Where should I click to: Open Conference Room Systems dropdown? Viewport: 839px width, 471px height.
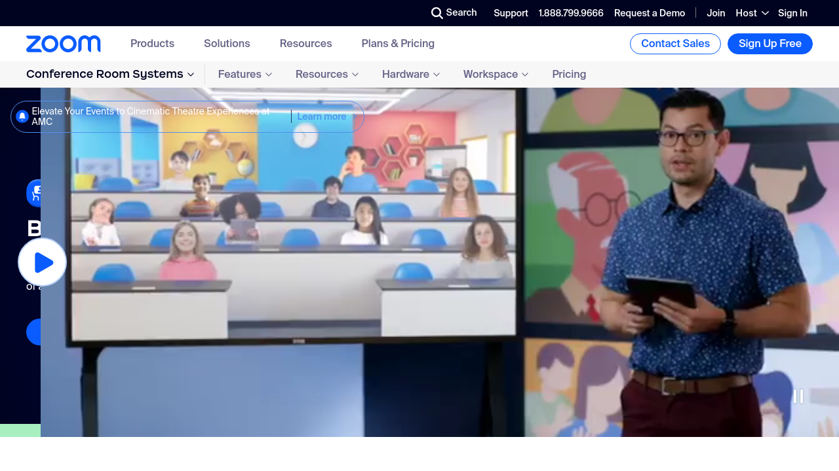pos(110,75)
